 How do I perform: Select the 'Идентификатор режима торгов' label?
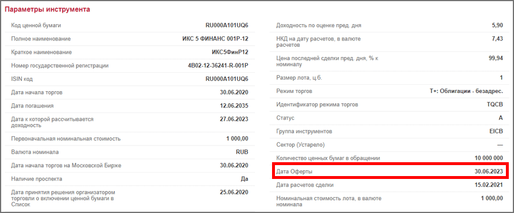click(x=317, y=104)
